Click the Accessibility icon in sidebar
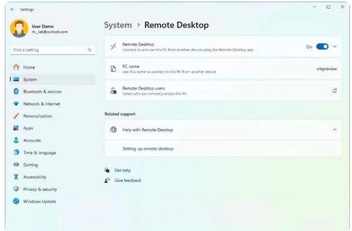The image size is (352, 231). 16,177
